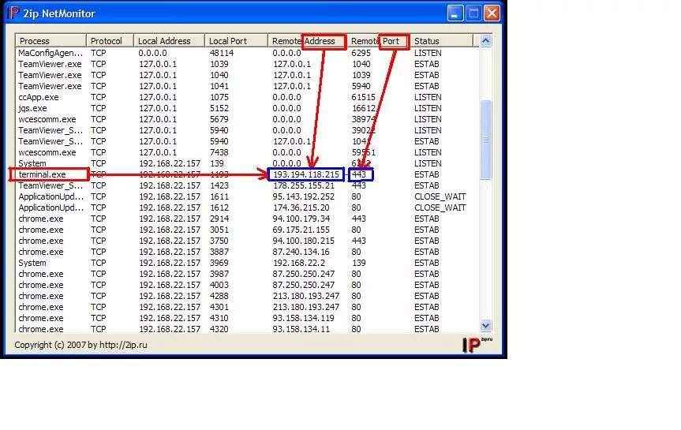This screenshot has width=681, height=430.
Task: Click the scroll up arrow of the connection list
Action: [485, 41]
